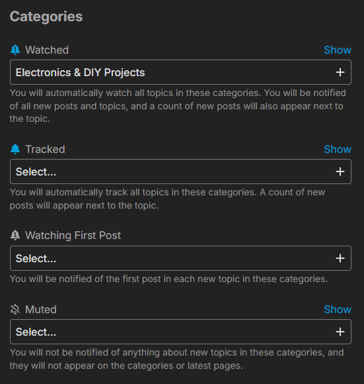Open the Watching First Post Select... placeholder
Viewport: 364px width, 384px height.
[x=36, y=258]
